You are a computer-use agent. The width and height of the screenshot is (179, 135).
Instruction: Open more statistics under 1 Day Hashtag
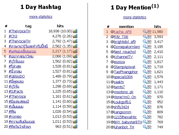click(41, 17)
